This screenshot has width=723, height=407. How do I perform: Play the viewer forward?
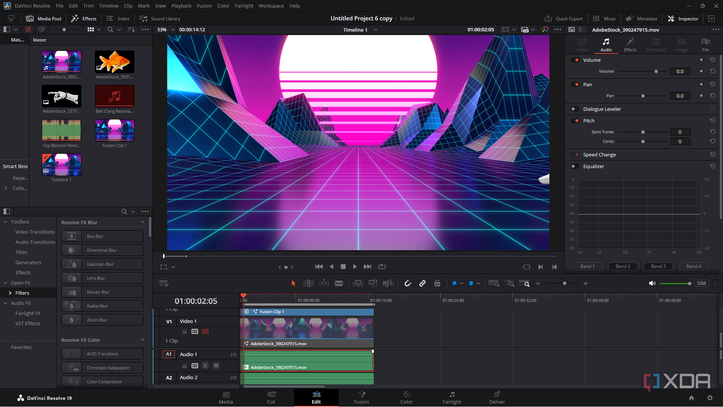tap(355, 267)
